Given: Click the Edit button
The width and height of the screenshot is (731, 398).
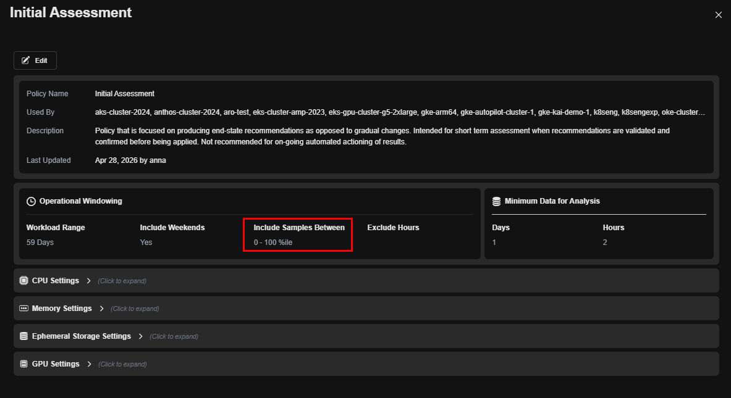Looking at the screenshot, I should click(x=35, y=60).
